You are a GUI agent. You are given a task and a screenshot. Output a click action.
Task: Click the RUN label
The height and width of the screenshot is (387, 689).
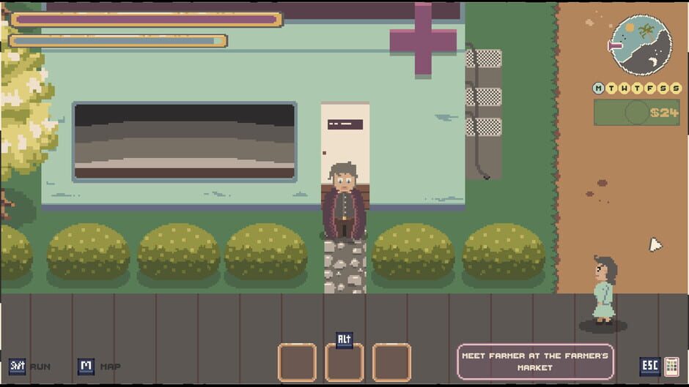(x=40, y=367)
